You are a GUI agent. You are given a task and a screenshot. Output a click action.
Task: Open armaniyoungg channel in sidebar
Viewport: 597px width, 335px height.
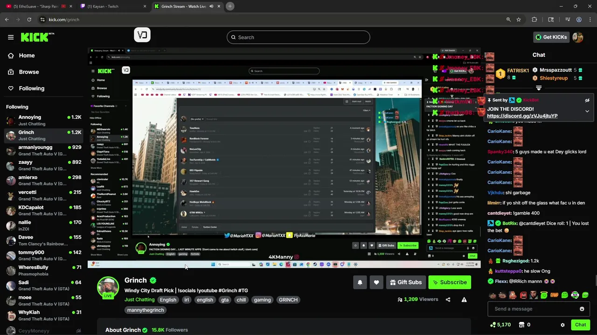[x=43, y=150]
